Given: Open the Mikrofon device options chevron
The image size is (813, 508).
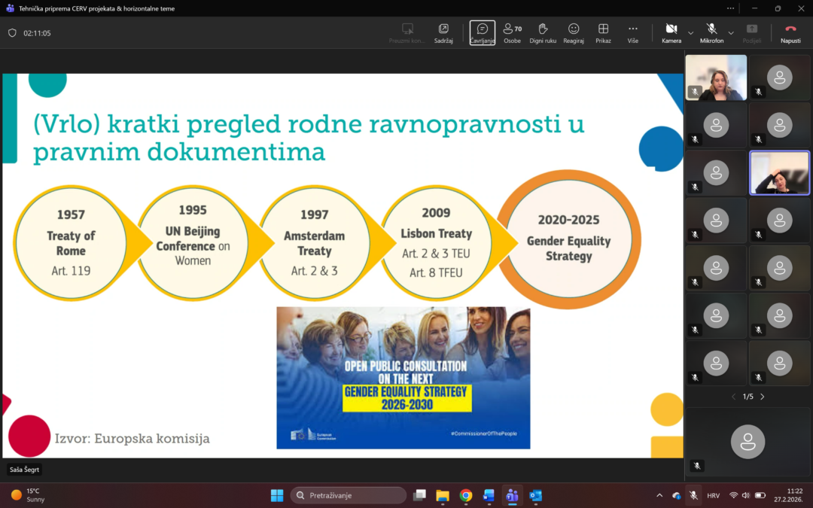Looking at the screenshot, I should pyautogui.click(x=729, y=35).
